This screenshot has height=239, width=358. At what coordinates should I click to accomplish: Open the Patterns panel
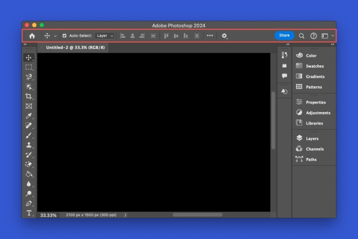(x=314, y=87)
